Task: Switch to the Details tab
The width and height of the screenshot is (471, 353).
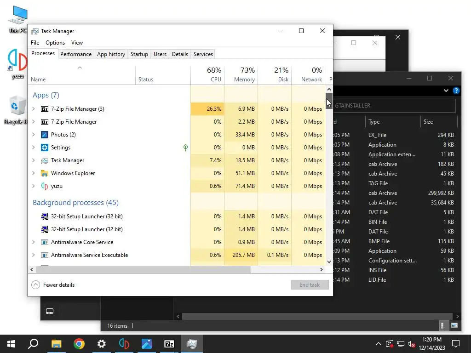Action: pos(180,54)
